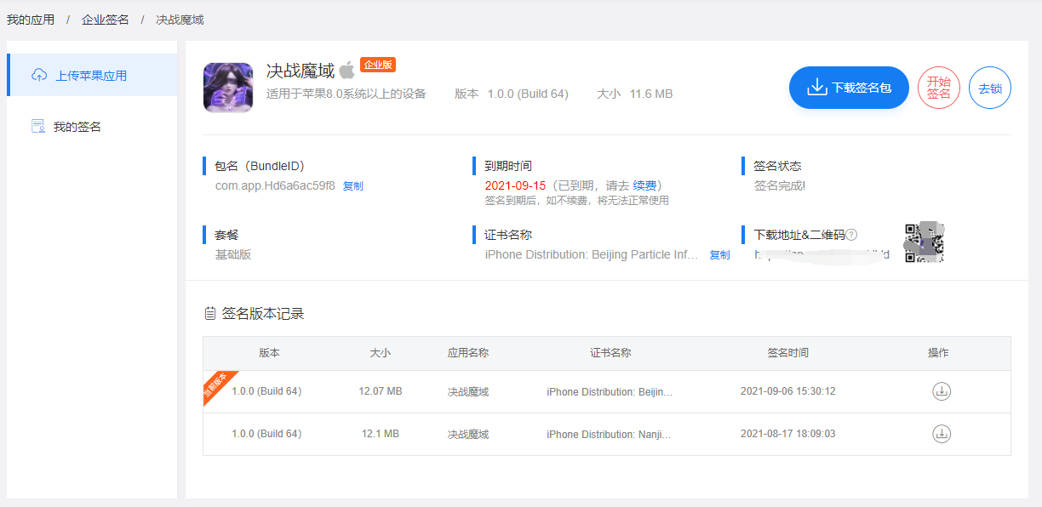Click the cloud upload icon in sidebar
This screenshot has width=1042, height=507.
[39, 75]
